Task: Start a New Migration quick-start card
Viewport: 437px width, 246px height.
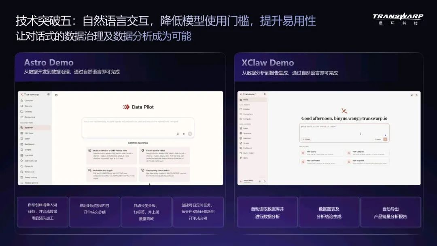Action: pyautogui.click(x=367, y=161)
